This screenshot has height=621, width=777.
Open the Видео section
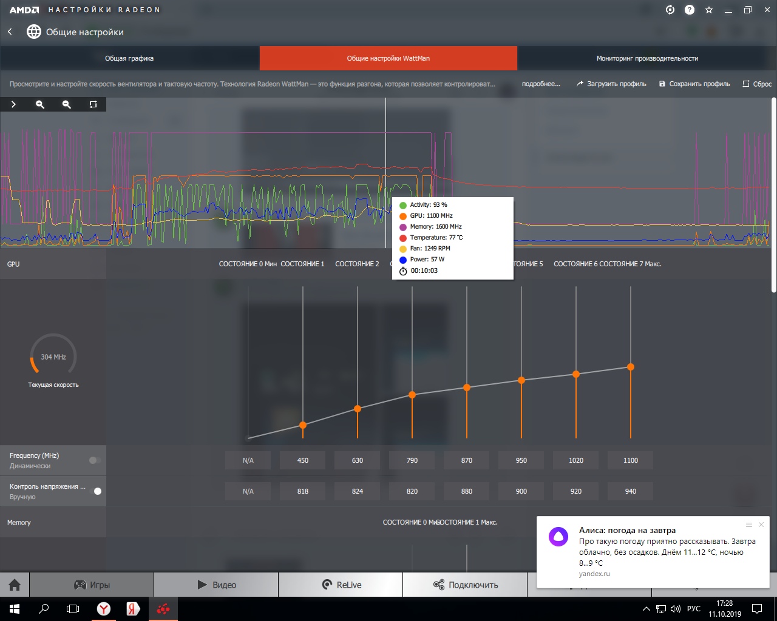click(x=216, y=585)
